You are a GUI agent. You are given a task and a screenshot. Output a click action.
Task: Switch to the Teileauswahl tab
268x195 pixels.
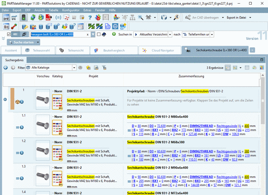pyautogui.click(x=38, y=50)
